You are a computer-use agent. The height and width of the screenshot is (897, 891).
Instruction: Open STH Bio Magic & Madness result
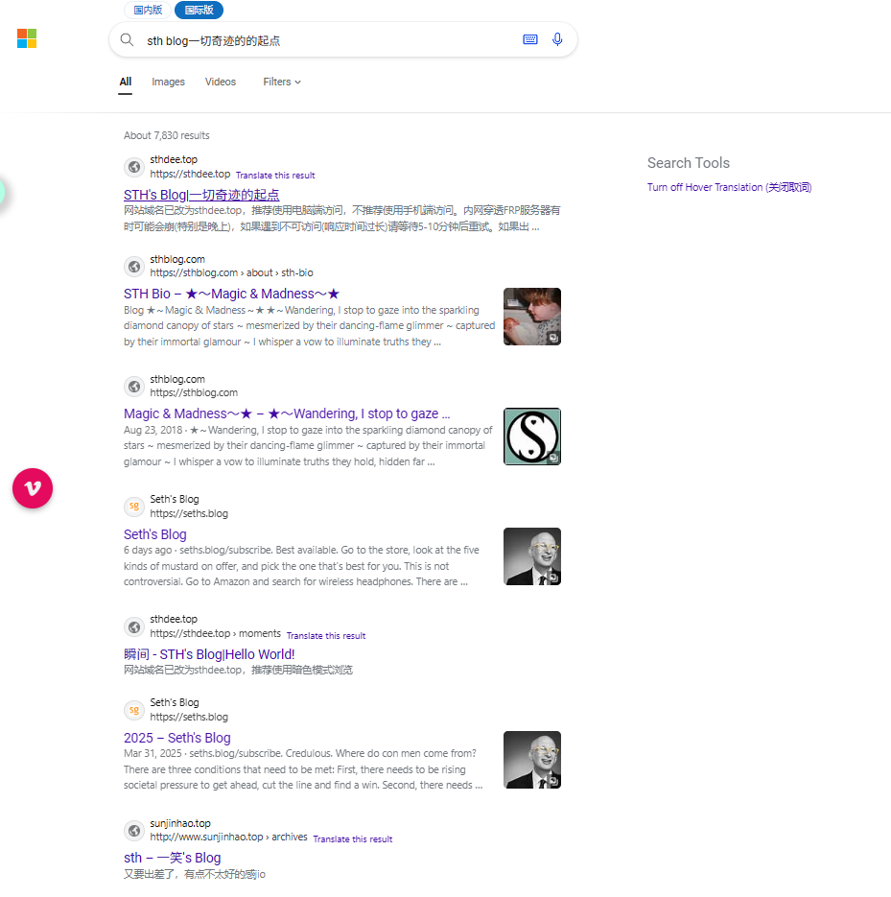click(x=231, y=294)
